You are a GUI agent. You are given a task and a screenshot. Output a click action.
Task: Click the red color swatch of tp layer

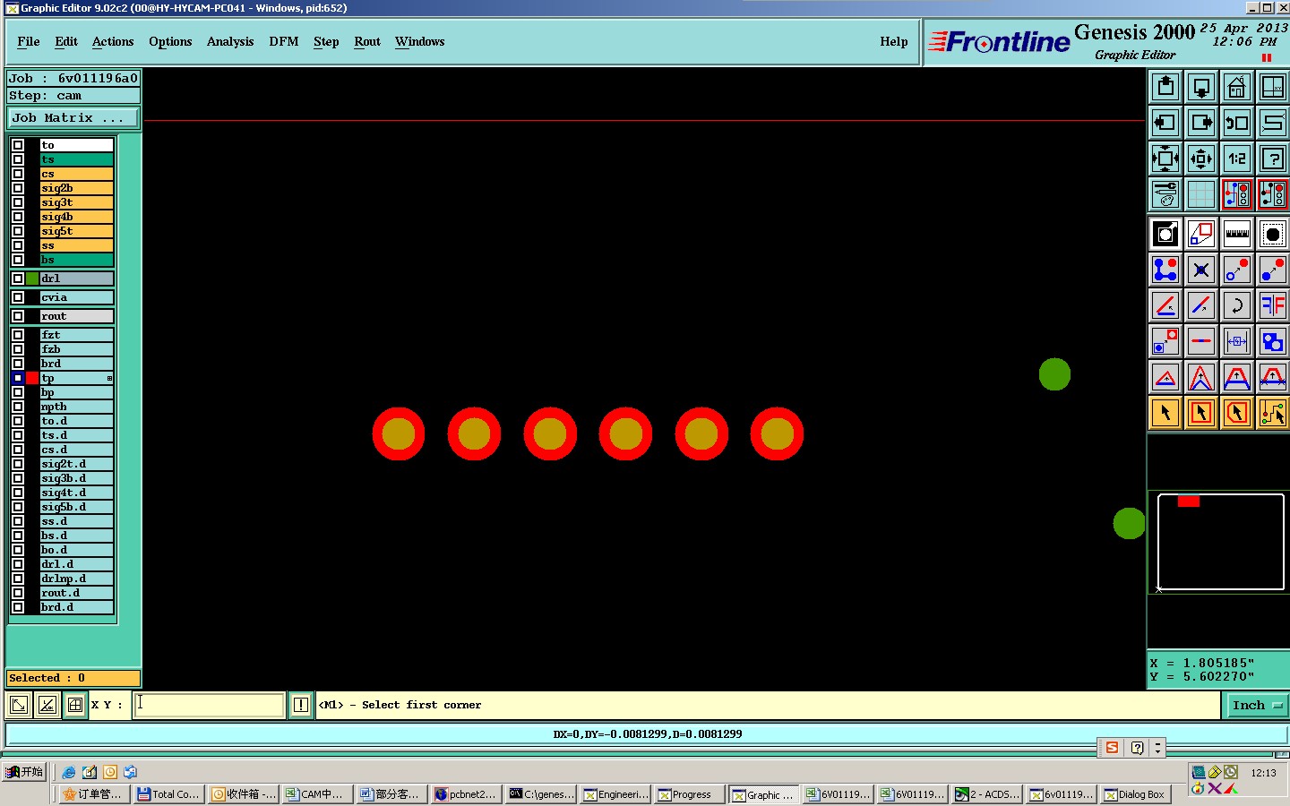click(32, 378)
